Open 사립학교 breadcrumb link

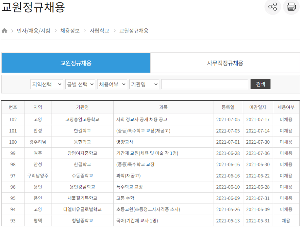point(99,31)
